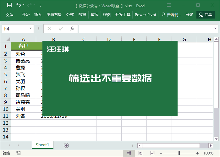Click cell A3 containing 诸葛亮
Image resolution: width=220 pixels, height=157 pixels.
pyautogui.click(x=24, y=61)
